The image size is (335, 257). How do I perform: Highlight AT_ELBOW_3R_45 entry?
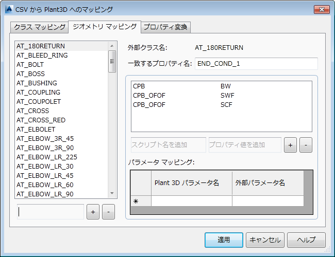(x=61, y=139)
